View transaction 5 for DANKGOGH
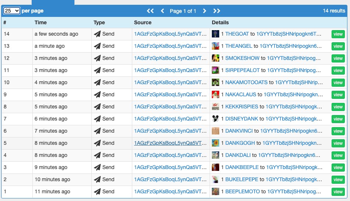 tap(338, 143)
